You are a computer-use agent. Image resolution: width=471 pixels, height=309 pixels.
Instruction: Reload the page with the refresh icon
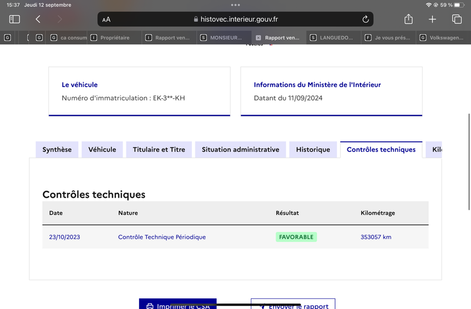point(365,19)
